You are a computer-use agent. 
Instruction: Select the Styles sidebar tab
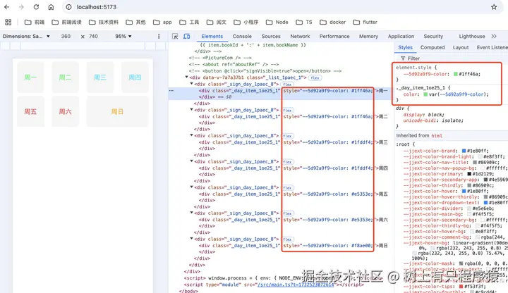click(405, 47)
